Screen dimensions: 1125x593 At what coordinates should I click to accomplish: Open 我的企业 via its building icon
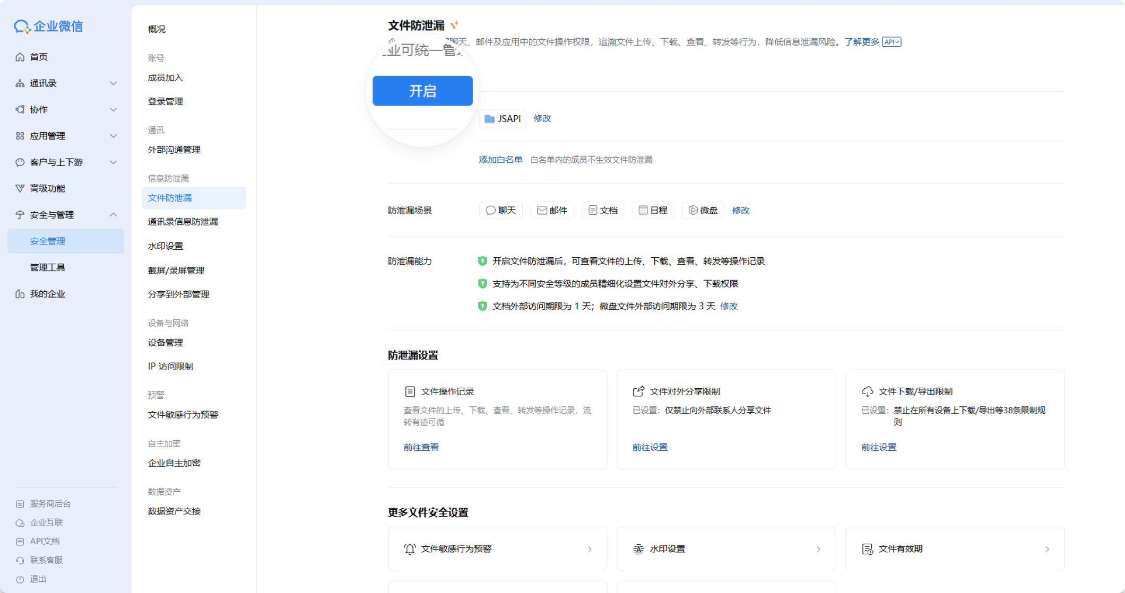point(20,294)
